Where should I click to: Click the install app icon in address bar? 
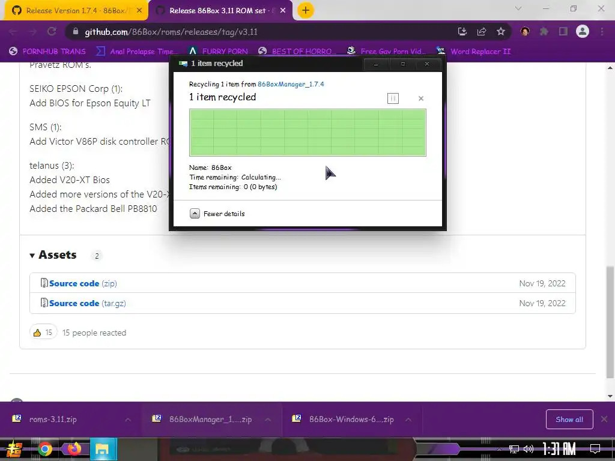tap(462, 32)
